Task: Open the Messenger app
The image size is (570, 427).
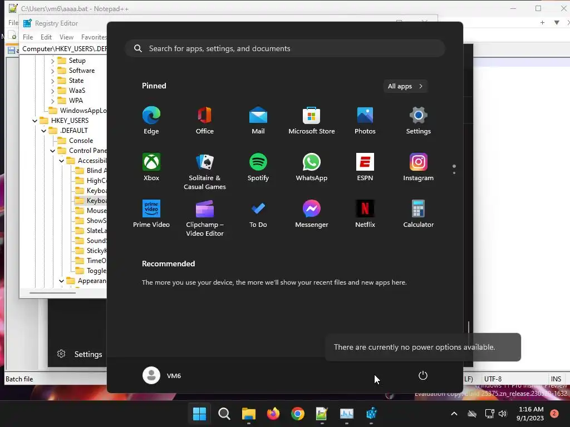Action: [312, 214]
